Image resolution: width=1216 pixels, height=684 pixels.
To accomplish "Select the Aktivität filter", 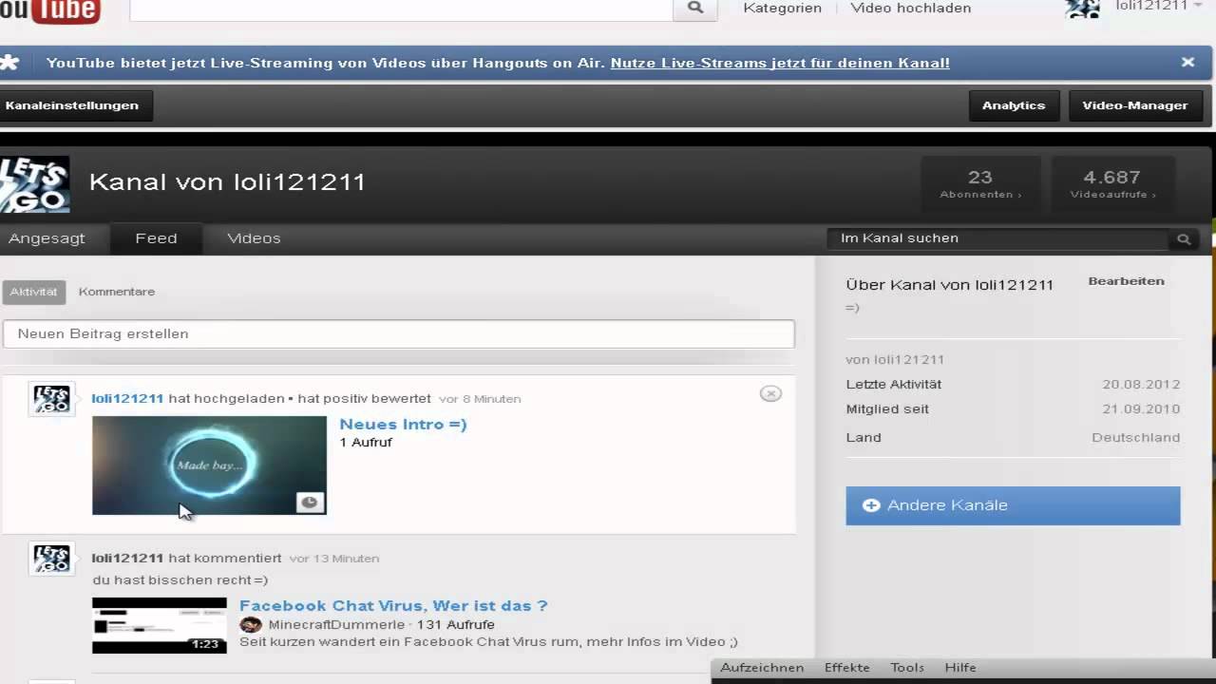I will click(x=34, y=292).
